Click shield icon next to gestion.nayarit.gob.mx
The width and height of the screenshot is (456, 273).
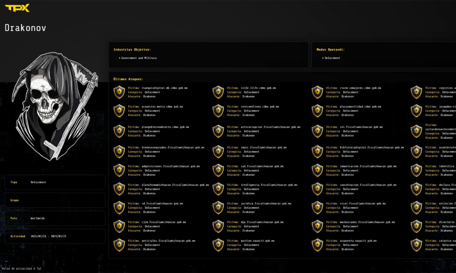pos(218,245)
